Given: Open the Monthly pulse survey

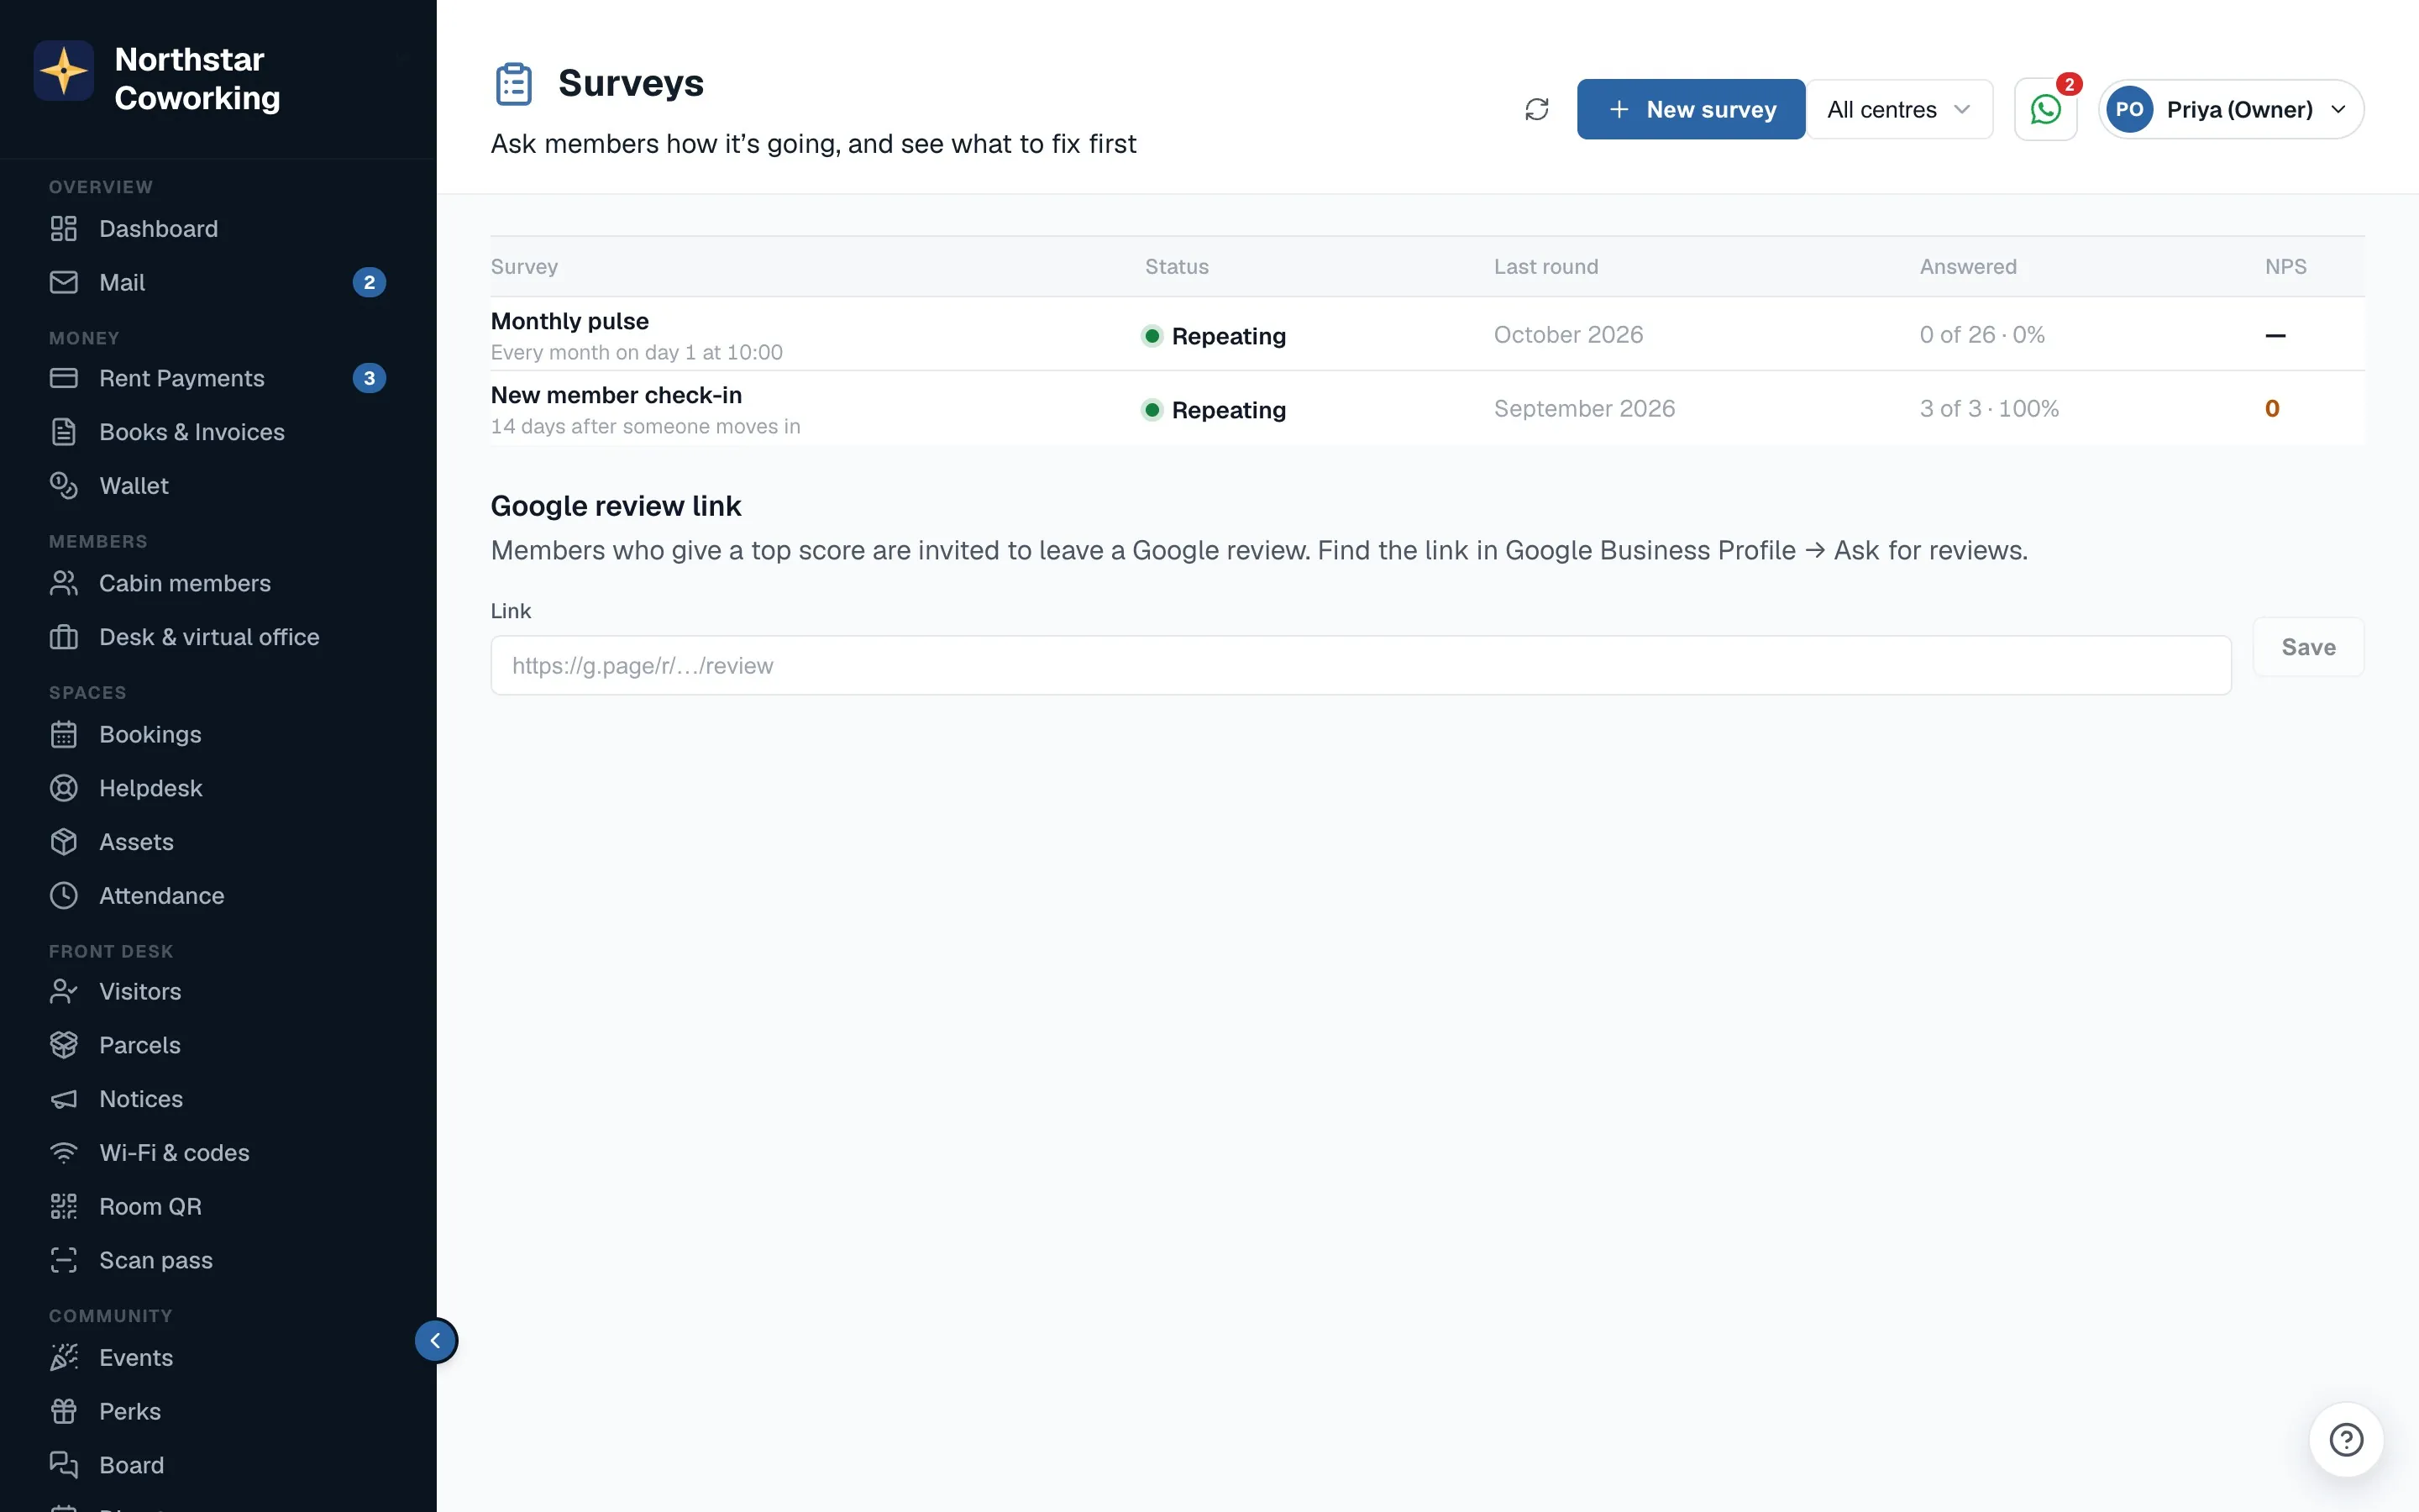Looking at the screenshot, I should [569, 321].
